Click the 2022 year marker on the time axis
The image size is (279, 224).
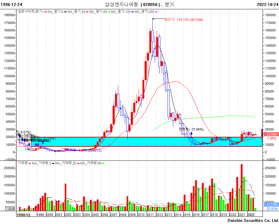coord(251,215)
